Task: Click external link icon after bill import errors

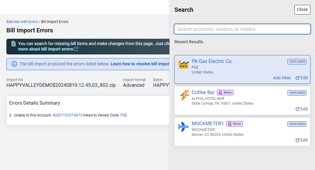Action: (76, 49)
